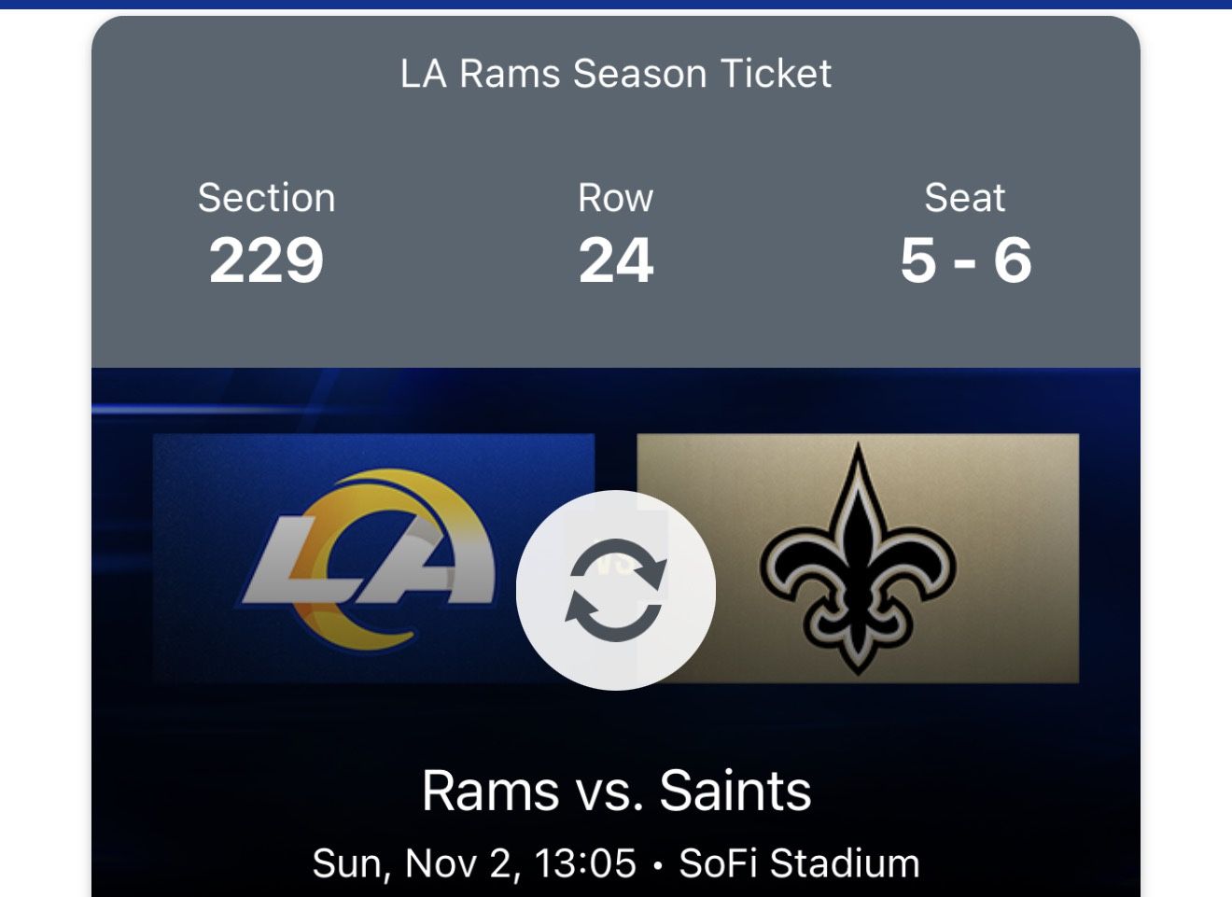Tap Section 229 to view seat map
Screen dimensions: 1232x897
267,233
